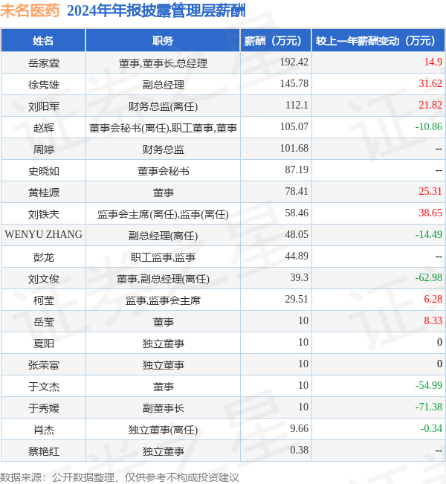
Task: Select the name 彭龙
Action: tap(44, 257)
